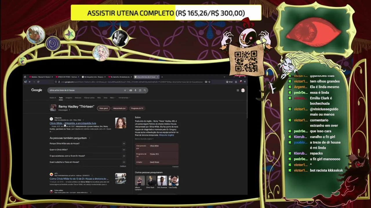Open the on-screen keyboard input tool
Image resolution: width=371 pixels, height=208 pixels.
[x=131, y=90]
